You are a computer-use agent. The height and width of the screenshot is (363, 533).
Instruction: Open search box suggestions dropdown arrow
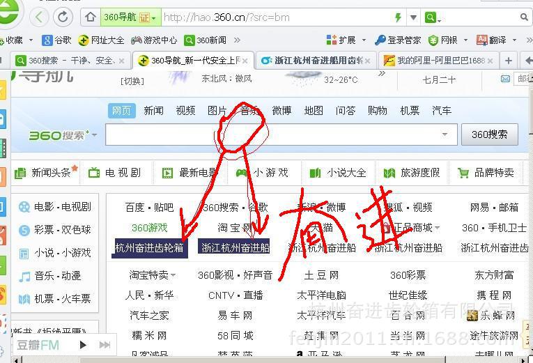[445, 134]
